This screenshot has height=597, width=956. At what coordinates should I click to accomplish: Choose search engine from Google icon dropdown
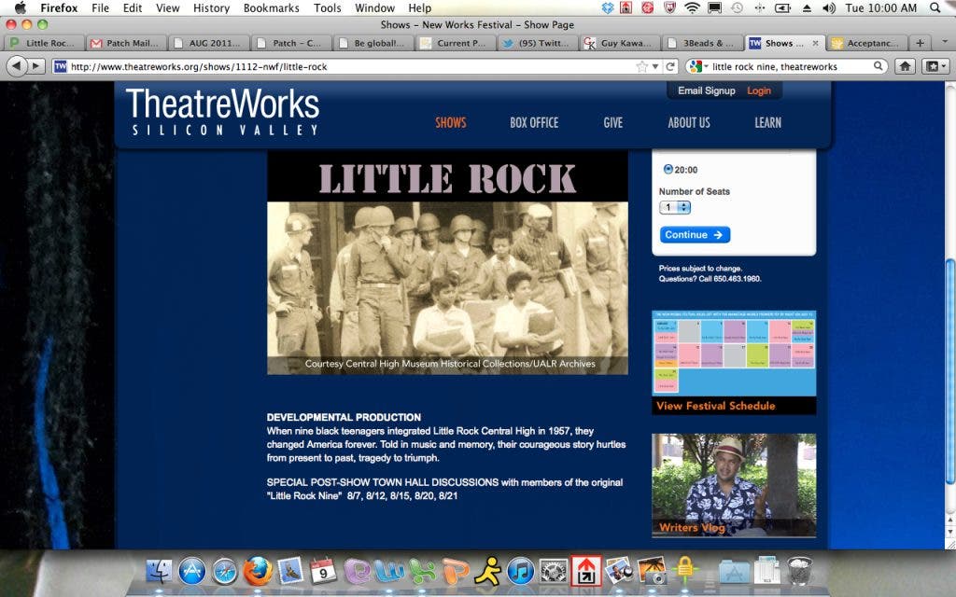click(x=697, y=66)
